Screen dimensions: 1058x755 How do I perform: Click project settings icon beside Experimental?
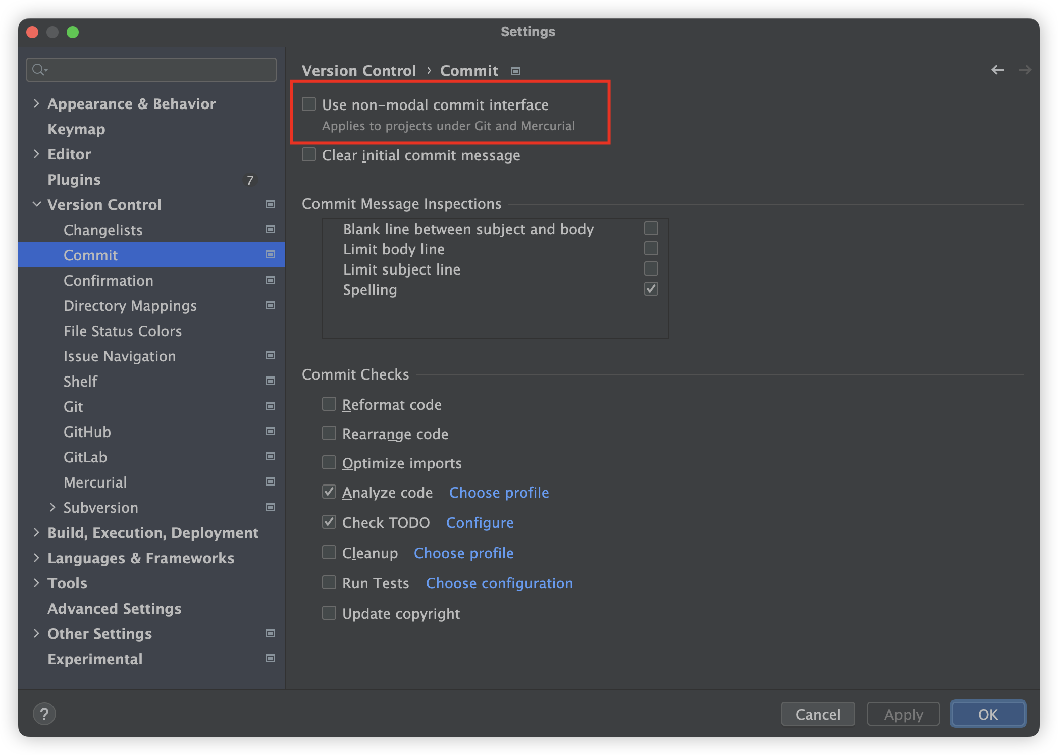[x=270, y=659]
